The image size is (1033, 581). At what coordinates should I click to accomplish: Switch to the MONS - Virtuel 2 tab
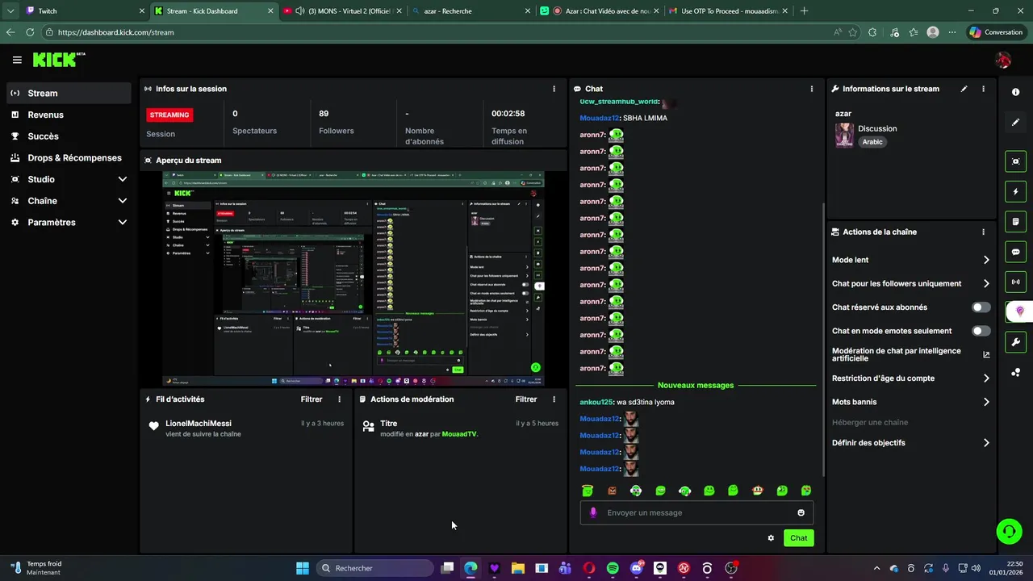tap(342, 11)
